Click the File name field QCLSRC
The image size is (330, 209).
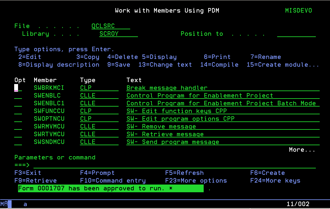point(111,26)
